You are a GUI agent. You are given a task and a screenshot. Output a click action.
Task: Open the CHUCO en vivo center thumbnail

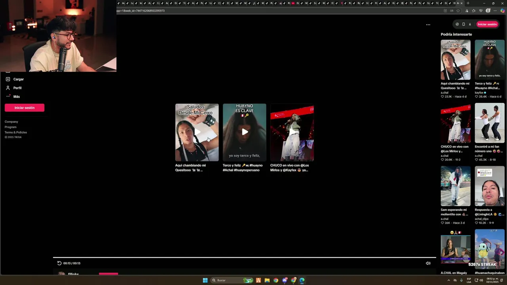point(292,132)
